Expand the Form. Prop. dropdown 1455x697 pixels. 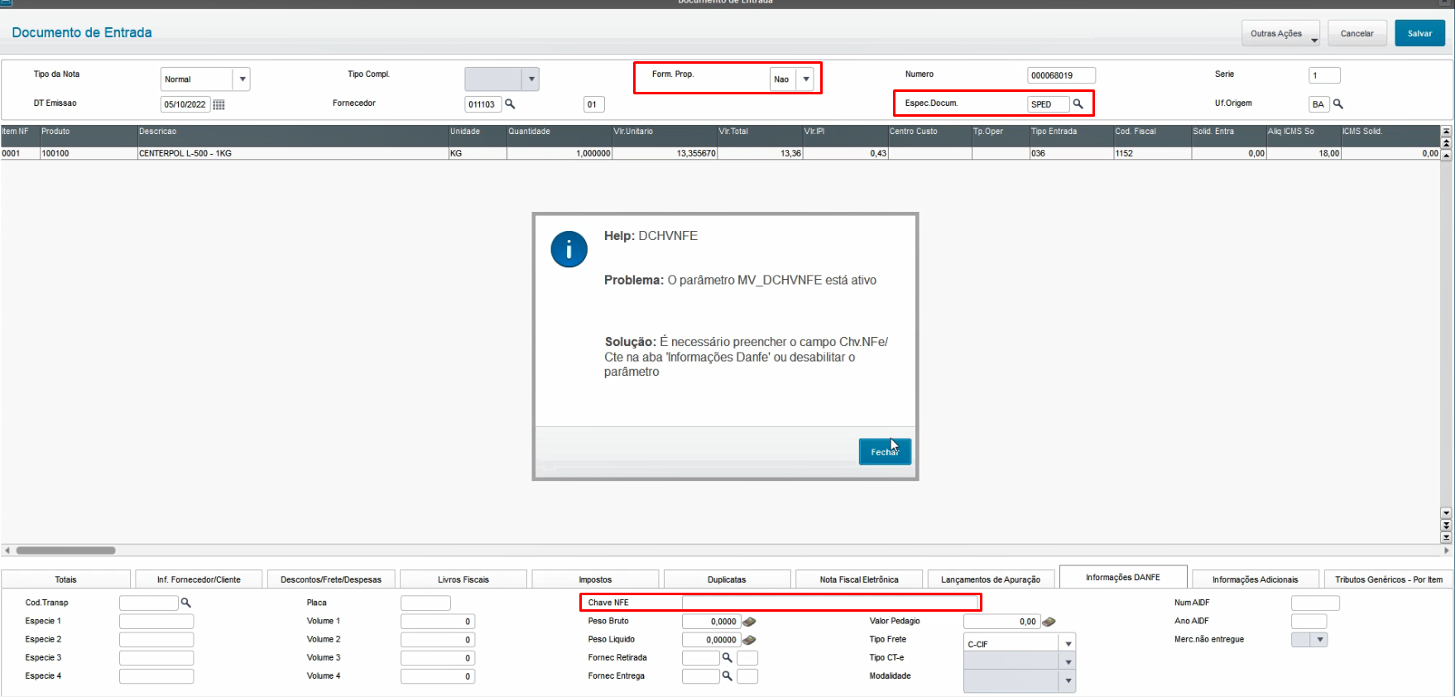(805, 79)
